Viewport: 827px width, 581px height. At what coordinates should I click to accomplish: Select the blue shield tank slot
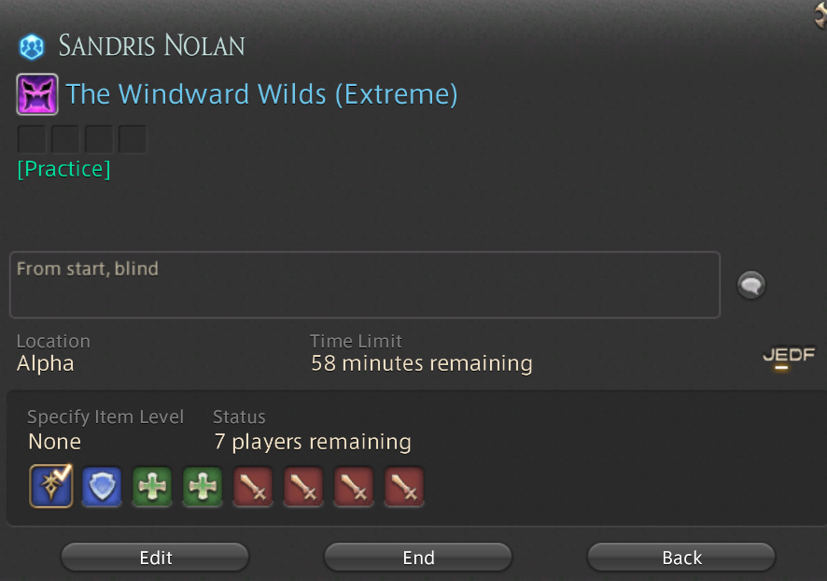point(102,487)
